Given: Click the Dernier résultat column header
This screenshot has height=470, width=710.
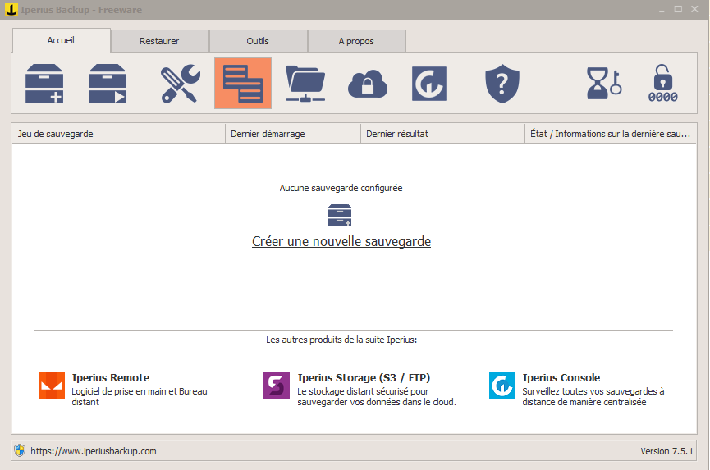Looking at the screenshot, I should (442, 134).
